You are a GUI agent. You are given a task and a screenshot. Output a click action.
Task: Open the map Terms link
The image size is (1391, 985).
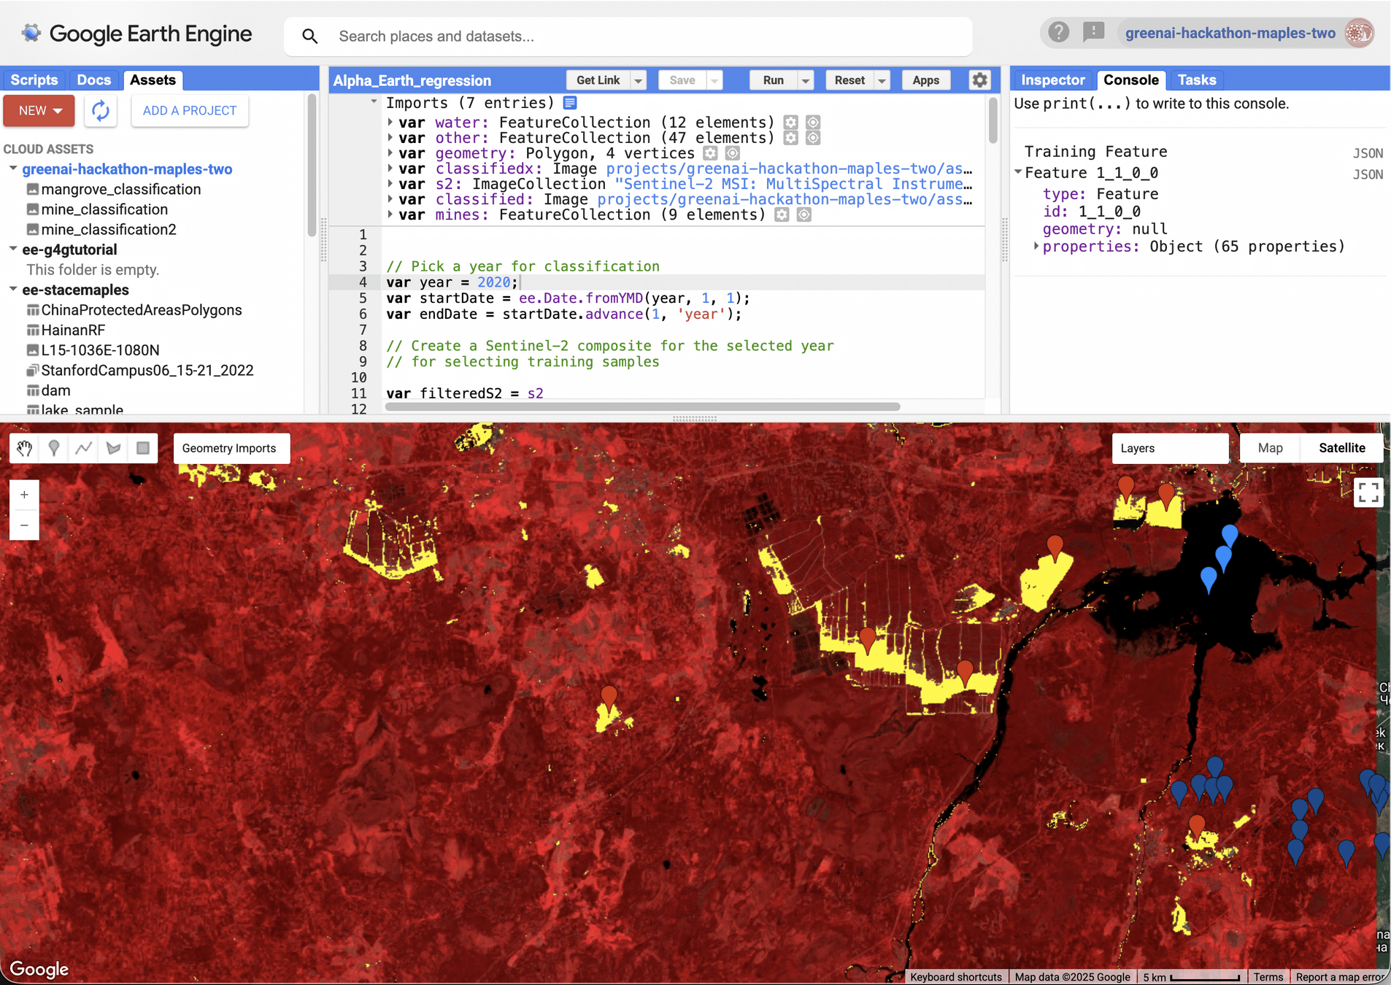click(1268, 977)
